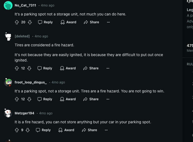This screenshot has height=142, width=193.
Task: Upvote froot_loop_dingus_'s comment
Action: (17, 99)
